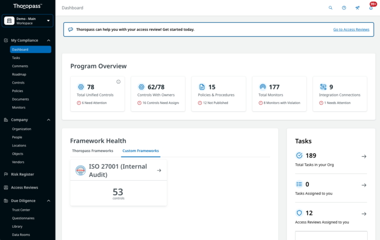
Task: Open Policies in the sidebar
Action: tap(17, 91)
